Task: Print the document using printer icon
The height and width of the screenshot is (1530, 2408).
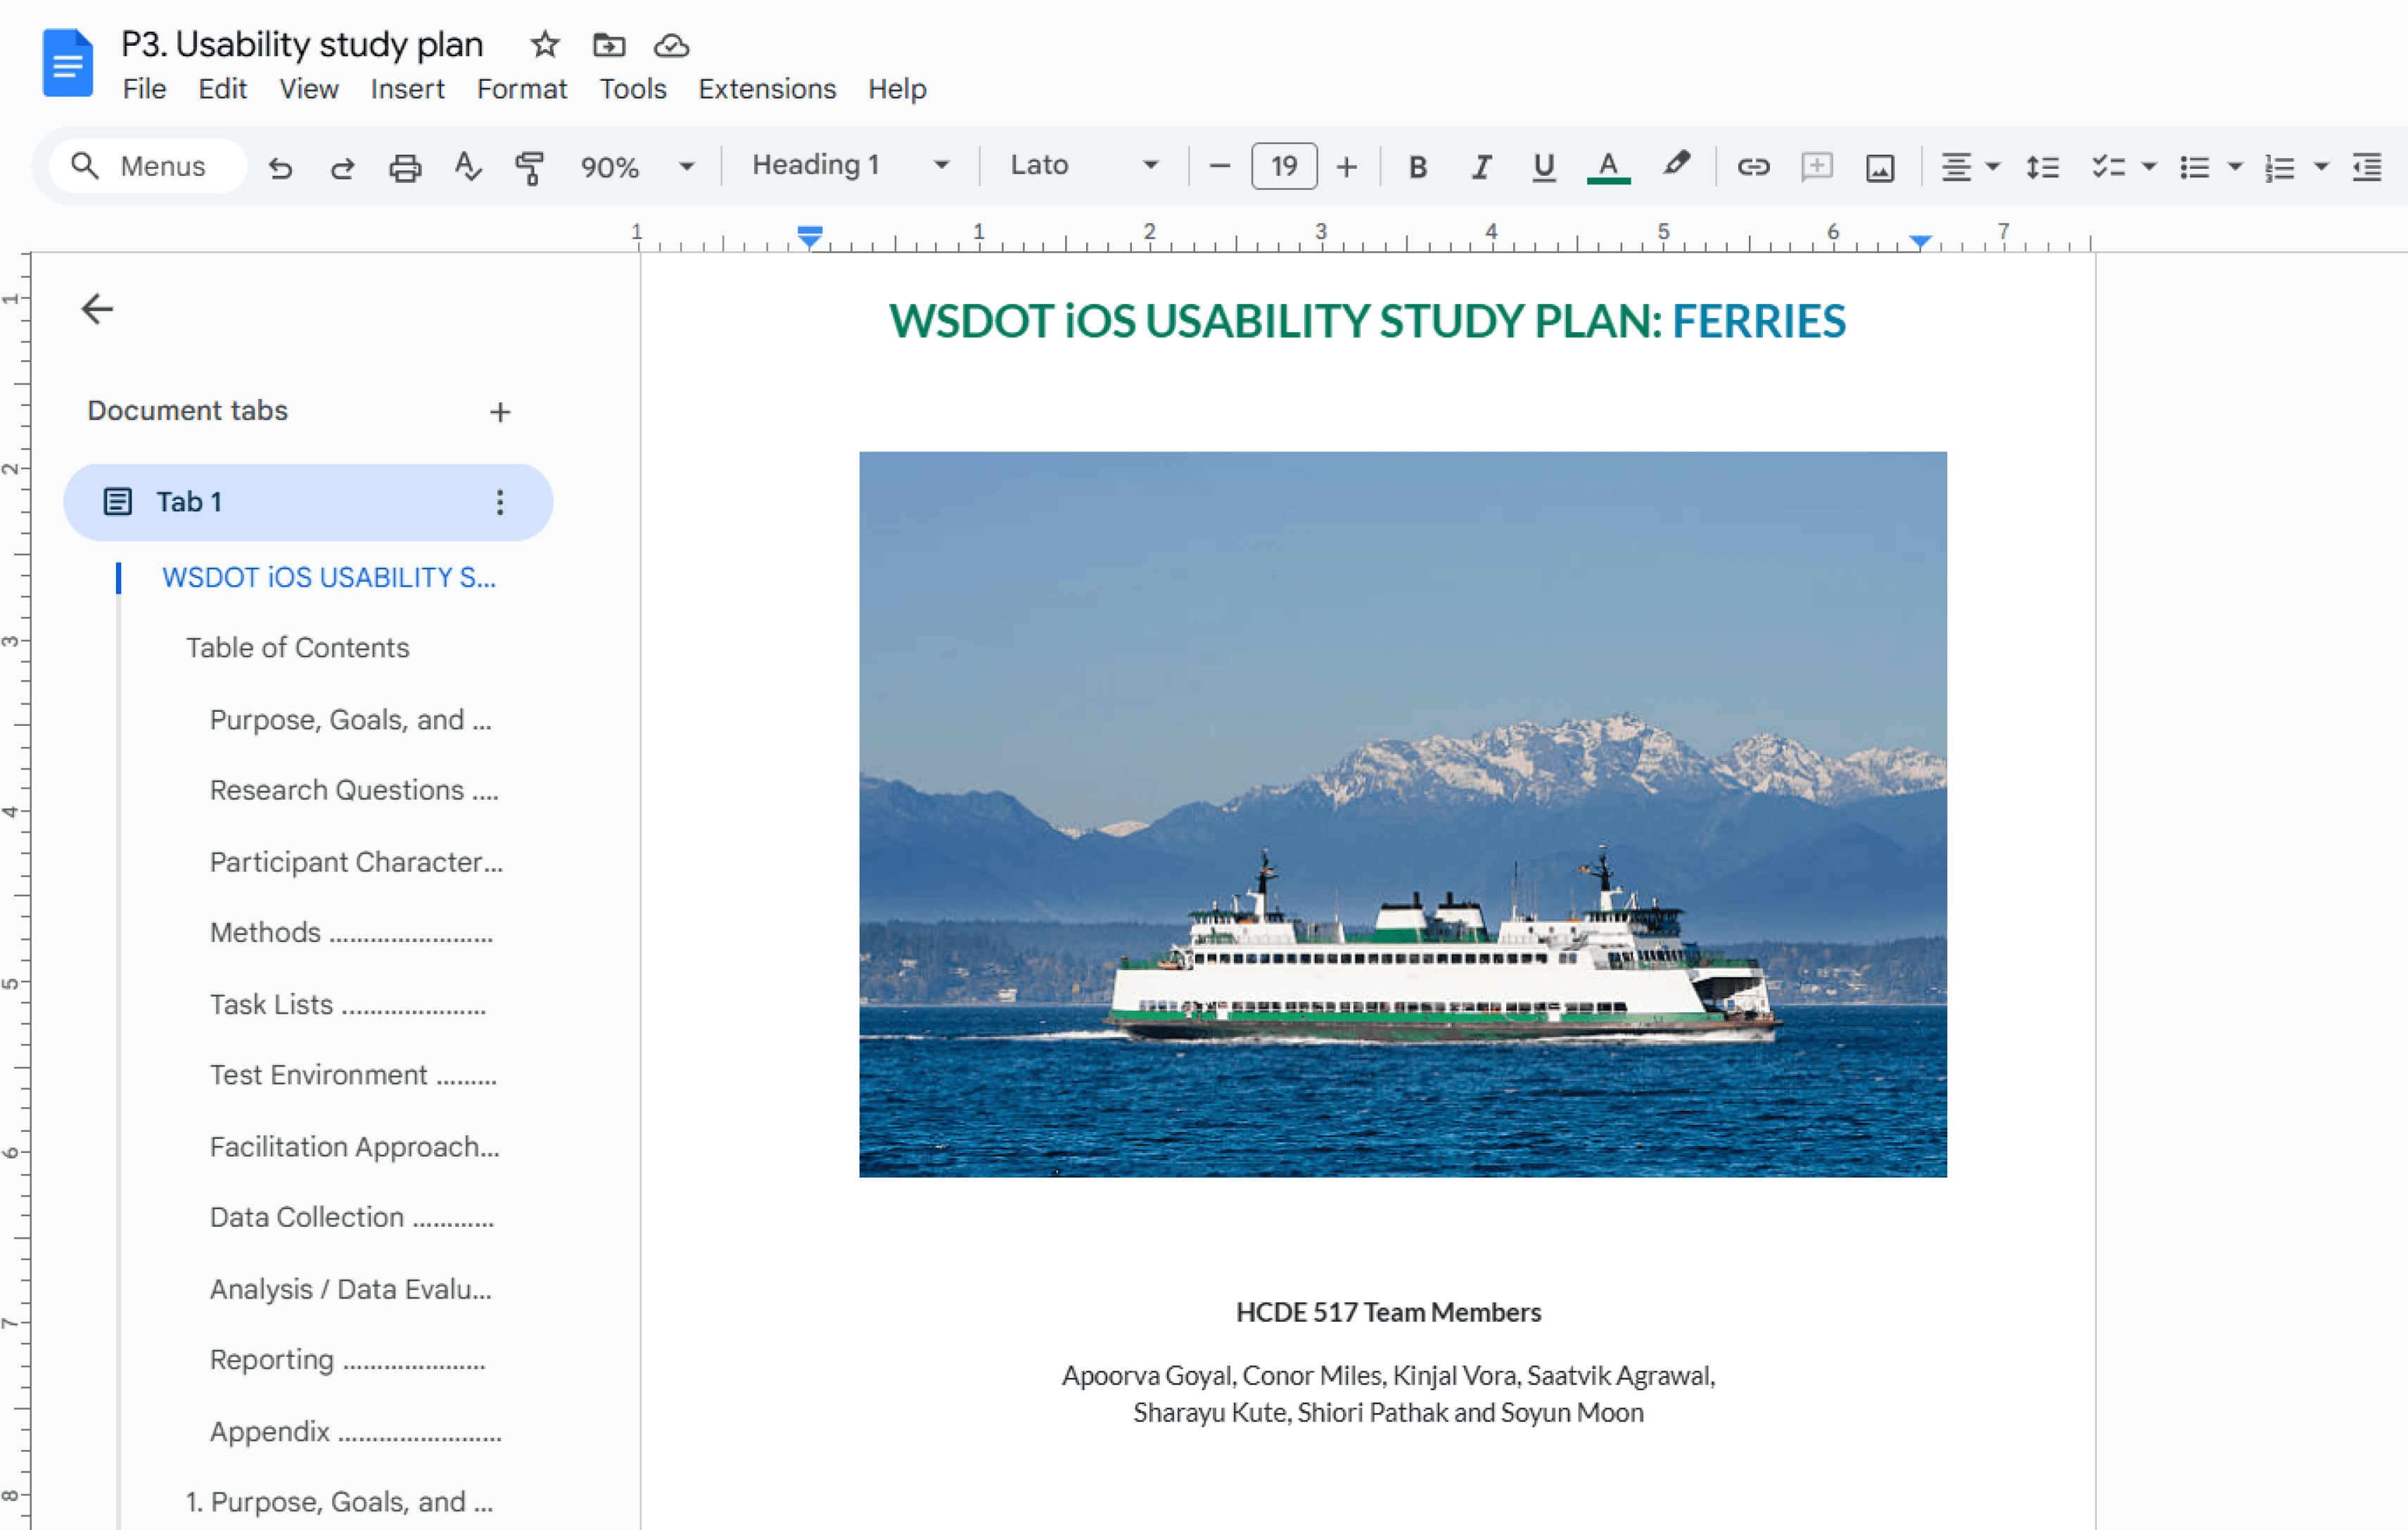Action: [405, 167]
